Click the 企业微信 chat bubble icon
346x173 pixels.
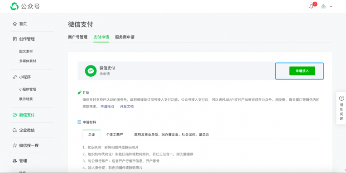click(x=14, y=130)
